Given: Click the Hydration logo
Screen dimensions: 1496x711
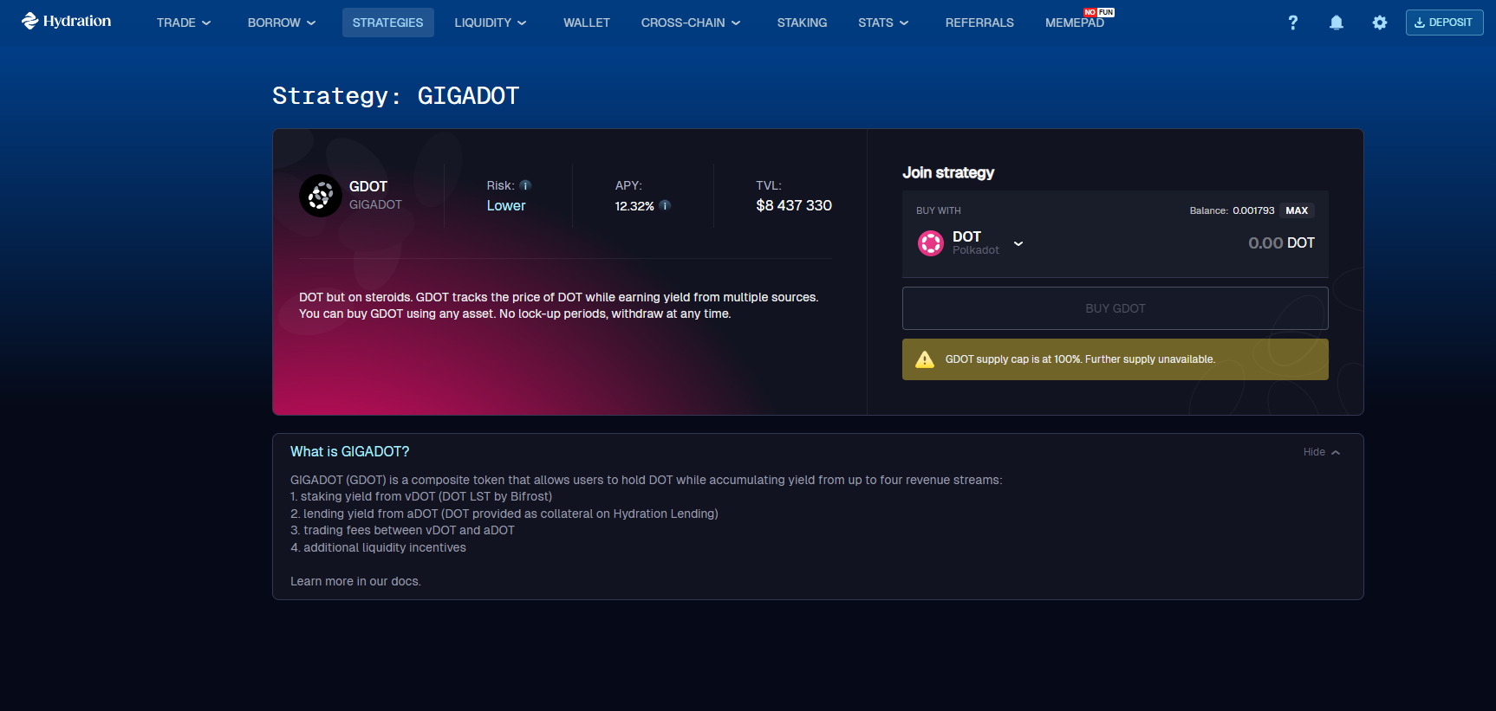Looking at the screenshot, I should click(x=67, y=22).
